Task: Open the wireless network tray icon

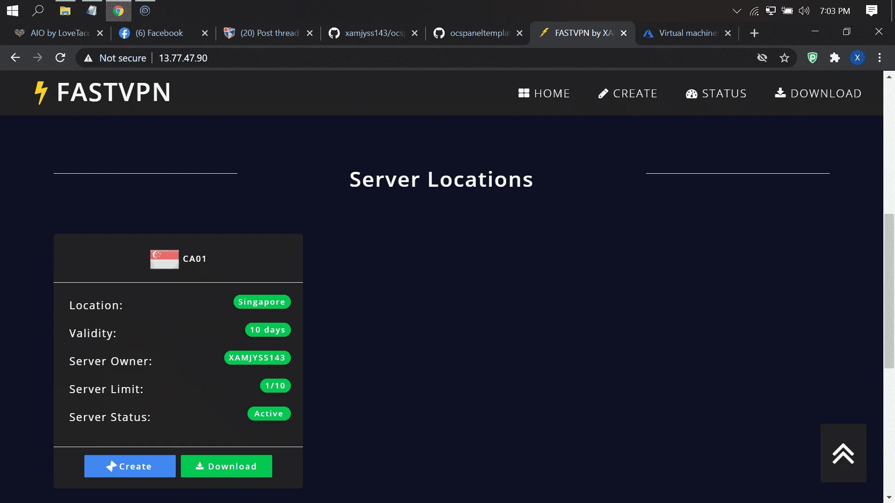Action: 754,11
